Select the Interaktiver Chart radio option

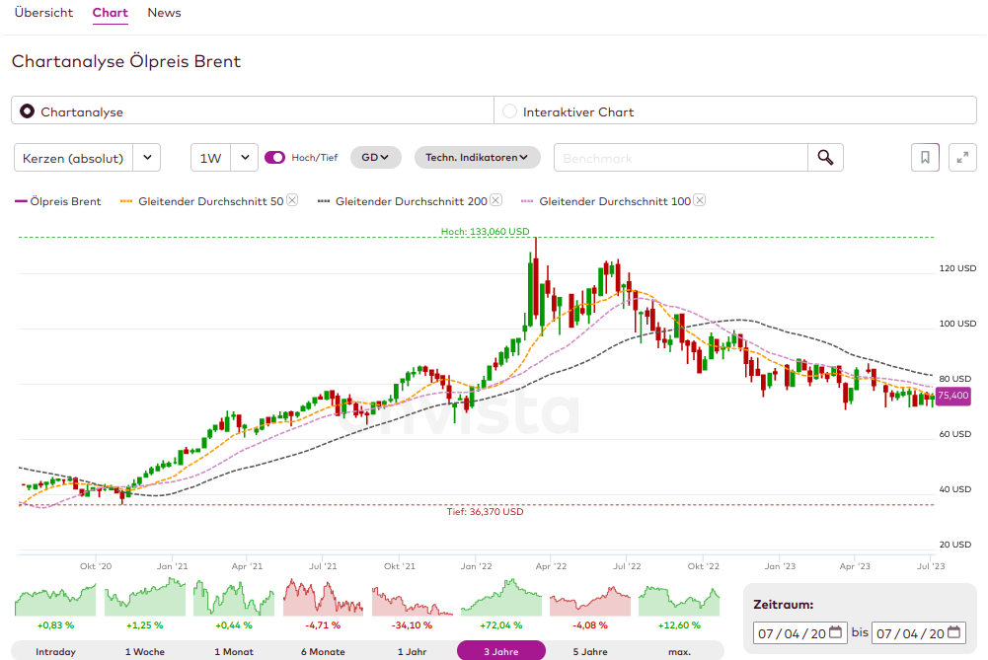click(x=509, y=111)
